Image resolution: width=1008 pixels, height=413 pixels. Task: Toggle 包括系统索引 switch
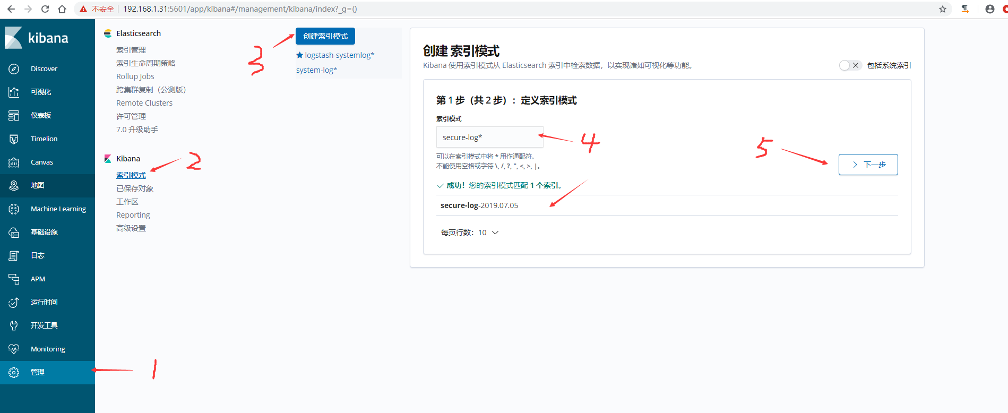[850, 65]
